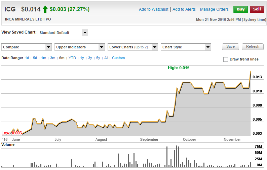Open Add to Watchlist link
This screenshot has width=267, height=170.
point(154,9)
